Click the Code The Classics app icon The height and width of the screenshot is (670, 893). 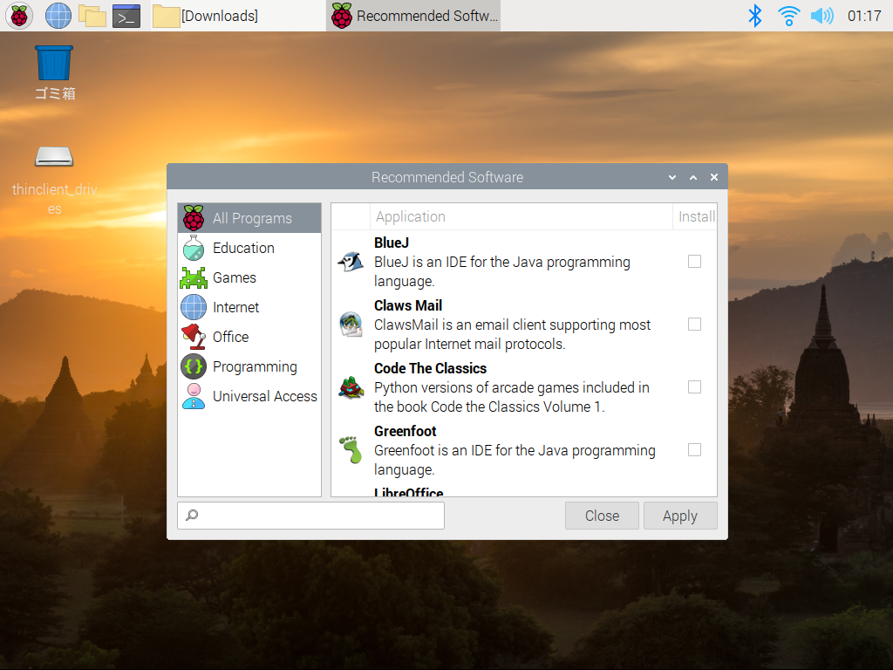pyautogui.click(x=351, y=387)
